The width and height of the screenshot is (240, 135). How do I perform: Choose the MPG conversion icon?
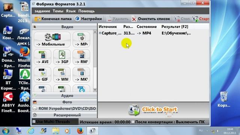tap(42, 88)
